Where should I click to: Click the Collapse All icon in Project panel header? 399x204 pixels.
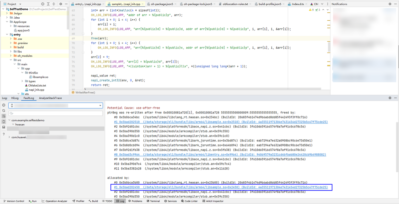click(54, 4)
